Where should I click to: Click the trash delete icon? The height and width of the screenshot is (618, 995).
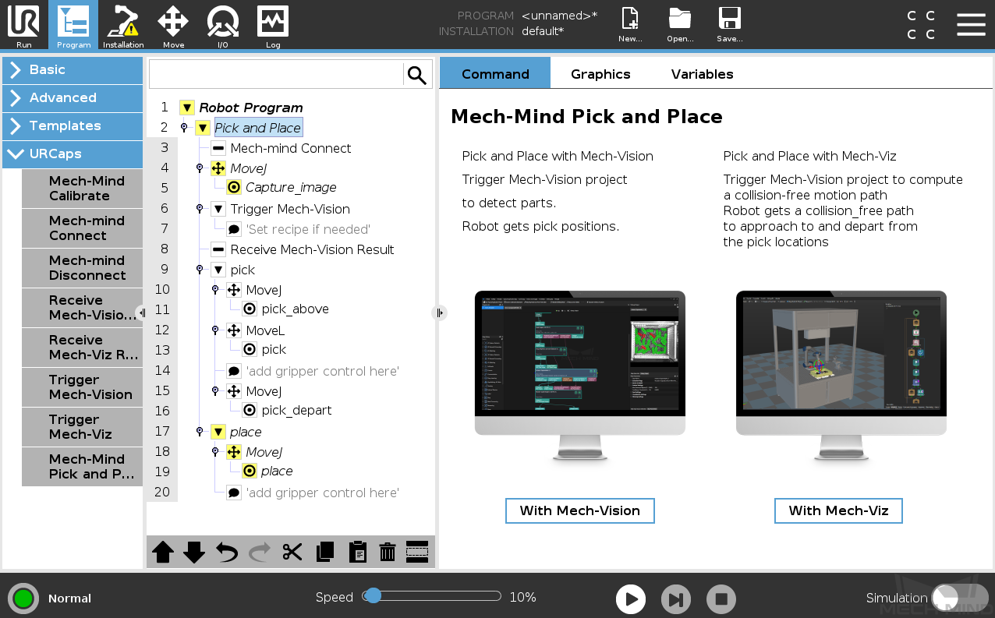(388, 552)
